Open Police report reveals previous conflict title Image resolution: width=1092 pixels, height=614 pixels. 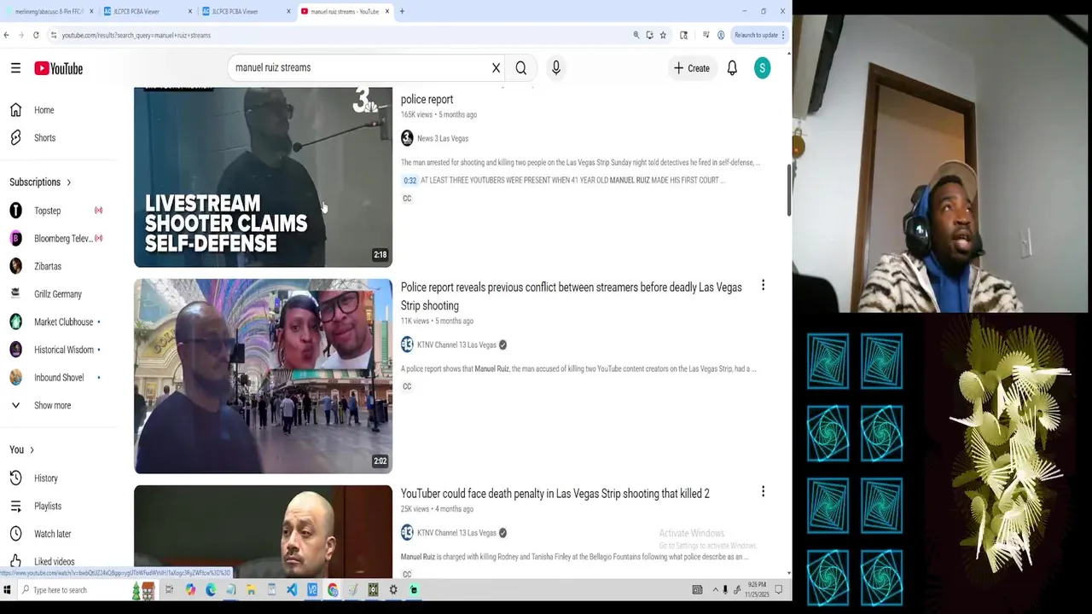pyautogui.click(x=571, y=297)
